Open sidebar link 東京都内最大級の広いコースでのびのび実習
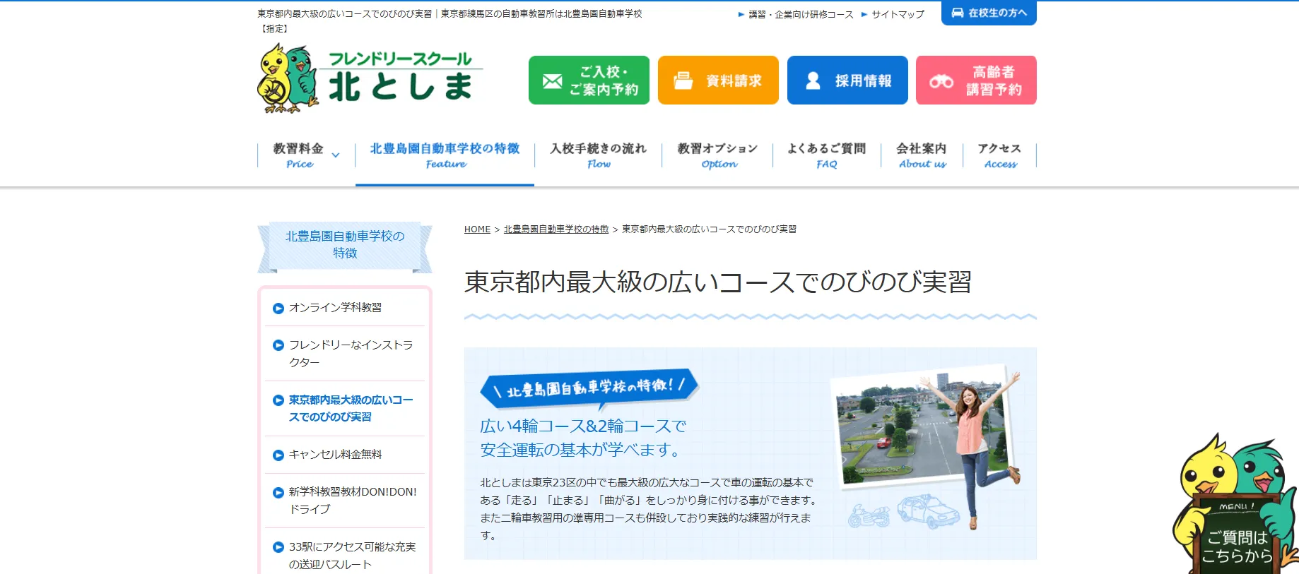Viewport: 1299px width, 574px height. (351, 409)
